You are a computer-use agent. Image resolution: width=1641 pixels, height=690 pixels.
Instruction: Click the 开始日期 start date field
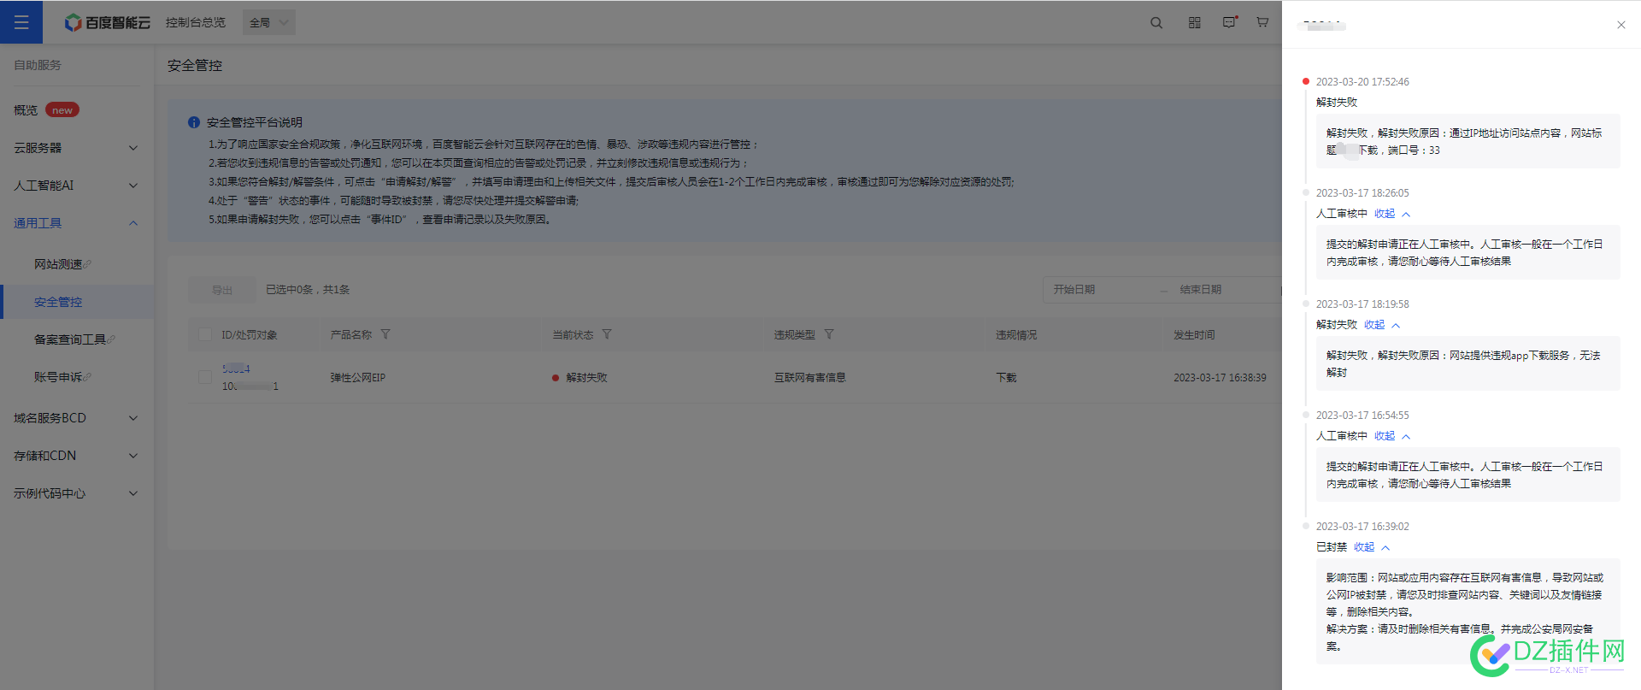pos(1074,290)
